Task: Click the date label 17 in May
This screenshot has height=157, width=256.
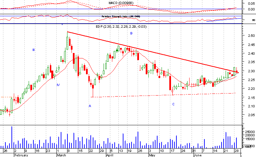Action: (x=172, y=151)
